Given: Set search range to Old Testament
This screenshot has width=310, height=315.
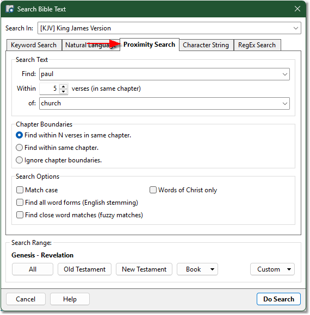Looking at the screenshot, I should tap(84, 269).
